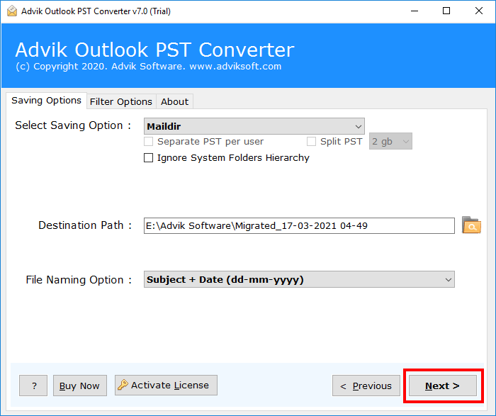This screenshot has width=496, height=416.
Task: Open the Select Saving Option dropdown showing Maildir
Action: click(254, 126)
